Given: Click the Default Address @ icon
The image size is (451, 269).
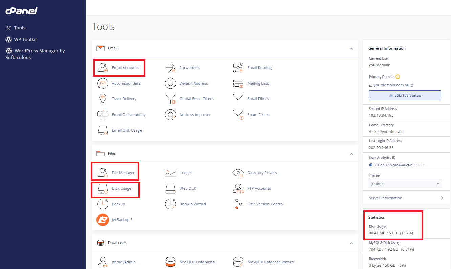Looking at the screenshot, I should [170, 83].
